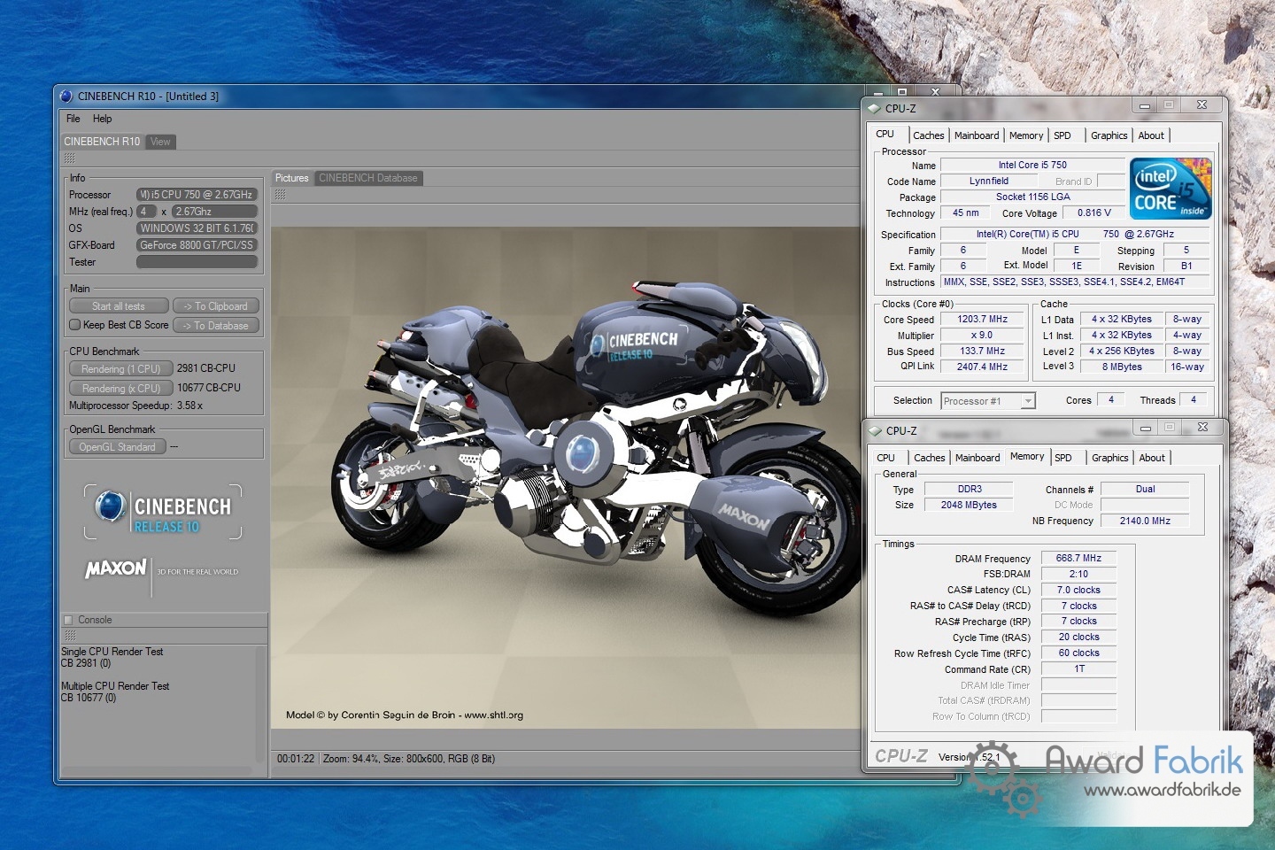Enable Keep Best CB Score checkbox
The image size is (1275, 850).
click(x=75, y=325)
